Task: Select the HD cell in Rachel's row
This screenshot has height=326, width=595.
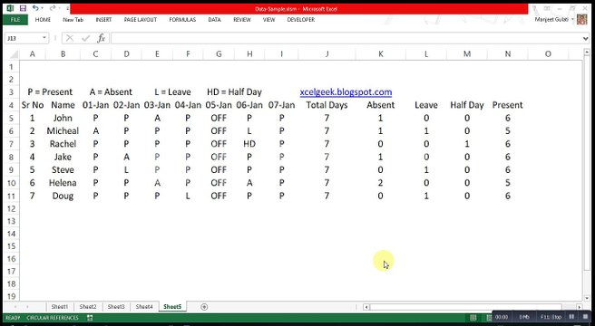Action: click(249, 144)
